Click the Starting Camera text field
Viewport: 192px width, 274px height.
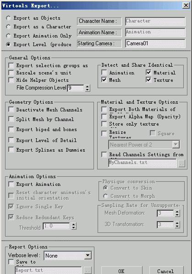click(x=155, y=43)
